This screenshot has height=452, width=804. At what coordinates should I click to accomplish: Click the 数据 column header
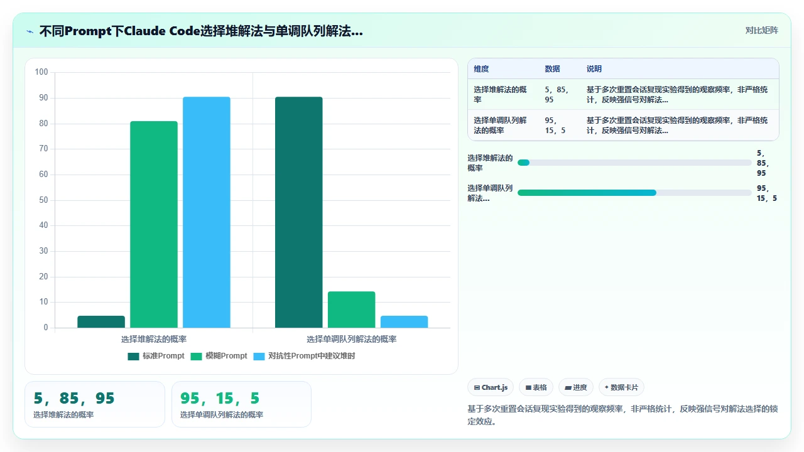tap(552, 69)
